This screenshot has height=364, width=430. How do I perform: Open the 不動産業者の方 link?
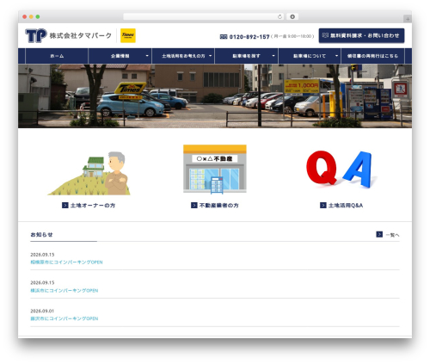point(219,206)
